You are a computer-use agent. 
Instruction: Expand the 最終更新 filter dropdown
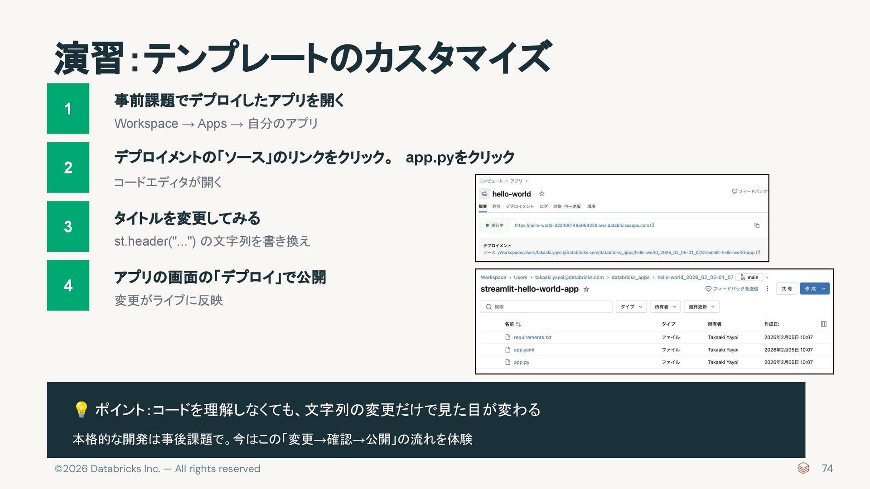tap(701, 307)
